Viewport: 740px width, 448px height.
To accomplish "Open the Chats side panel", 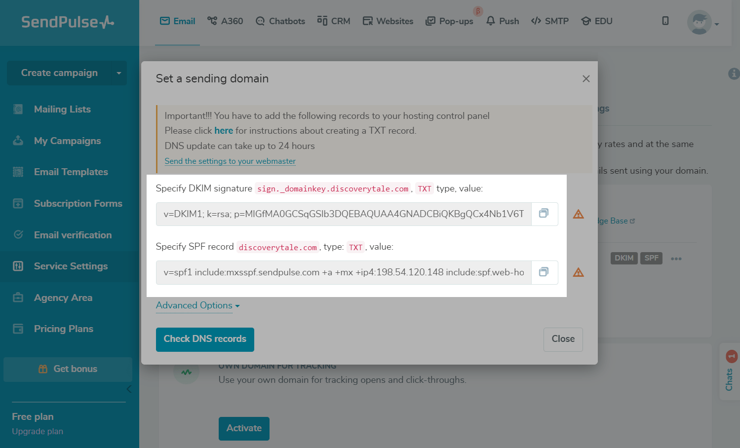I will (730, 373).
